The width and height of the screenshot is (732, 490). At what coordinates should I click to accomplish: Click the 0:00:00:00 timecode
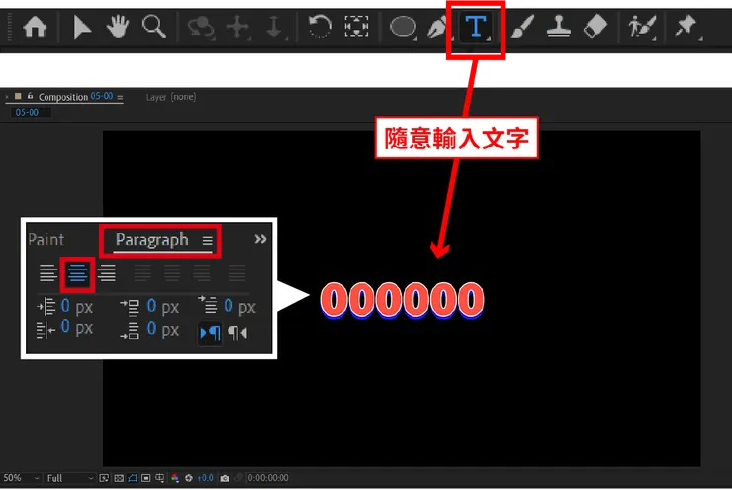(268, 478)
